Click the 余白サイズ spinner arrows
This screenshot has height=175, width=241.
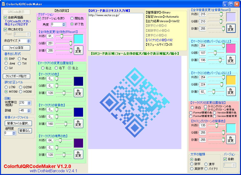click(x=29, y=41)
